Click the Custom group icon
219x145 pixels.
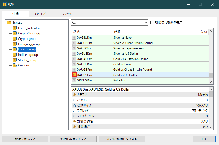point(14,65)
